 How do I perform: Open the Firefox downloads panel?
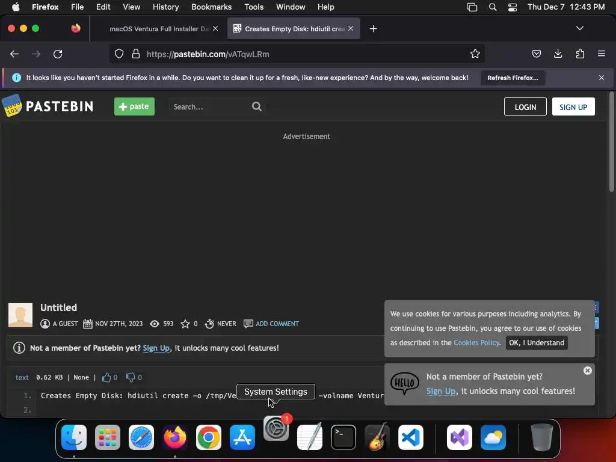[558, 54]
